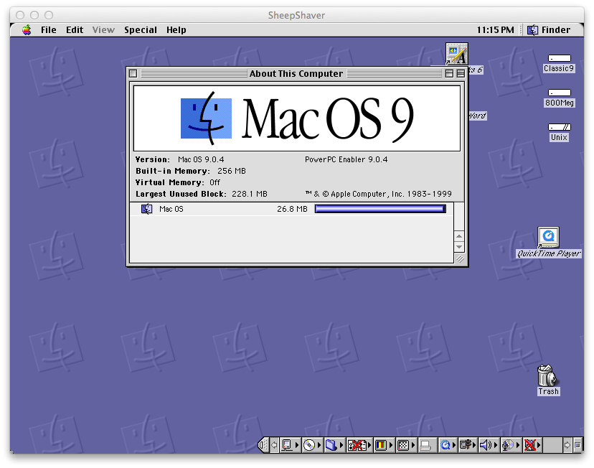The image size is (594, 468).
Task: Select the pencil-and-A alias icon behind About window
Action: (457, 54)
